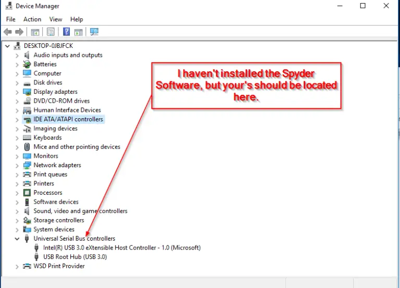Select the Human Interface Devices label
This screenshot has height=288, width=400.
(67, 110)
